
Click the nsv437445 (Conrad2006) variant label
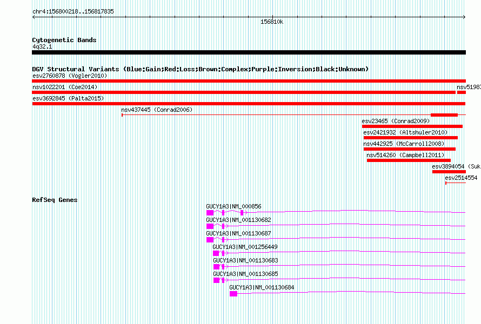tap(157, 110)
